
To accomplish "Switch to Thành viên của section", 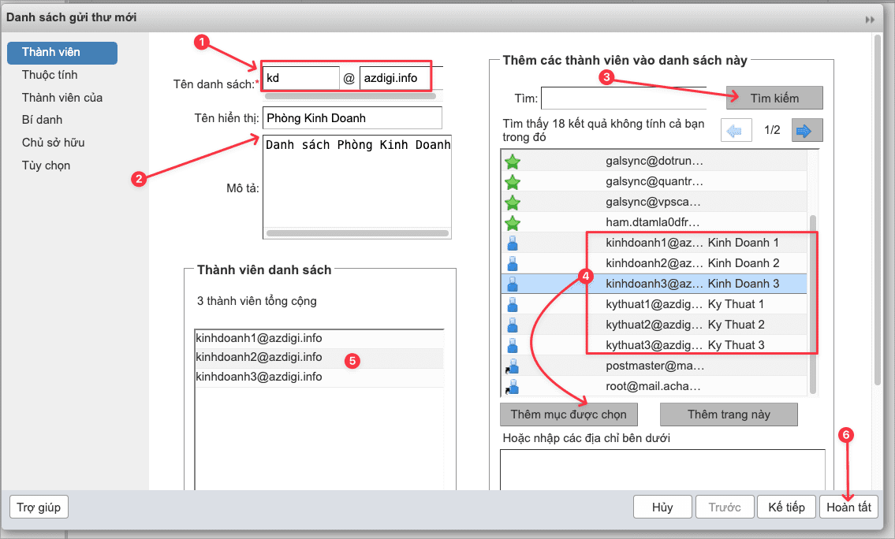I will click(62, 98).
